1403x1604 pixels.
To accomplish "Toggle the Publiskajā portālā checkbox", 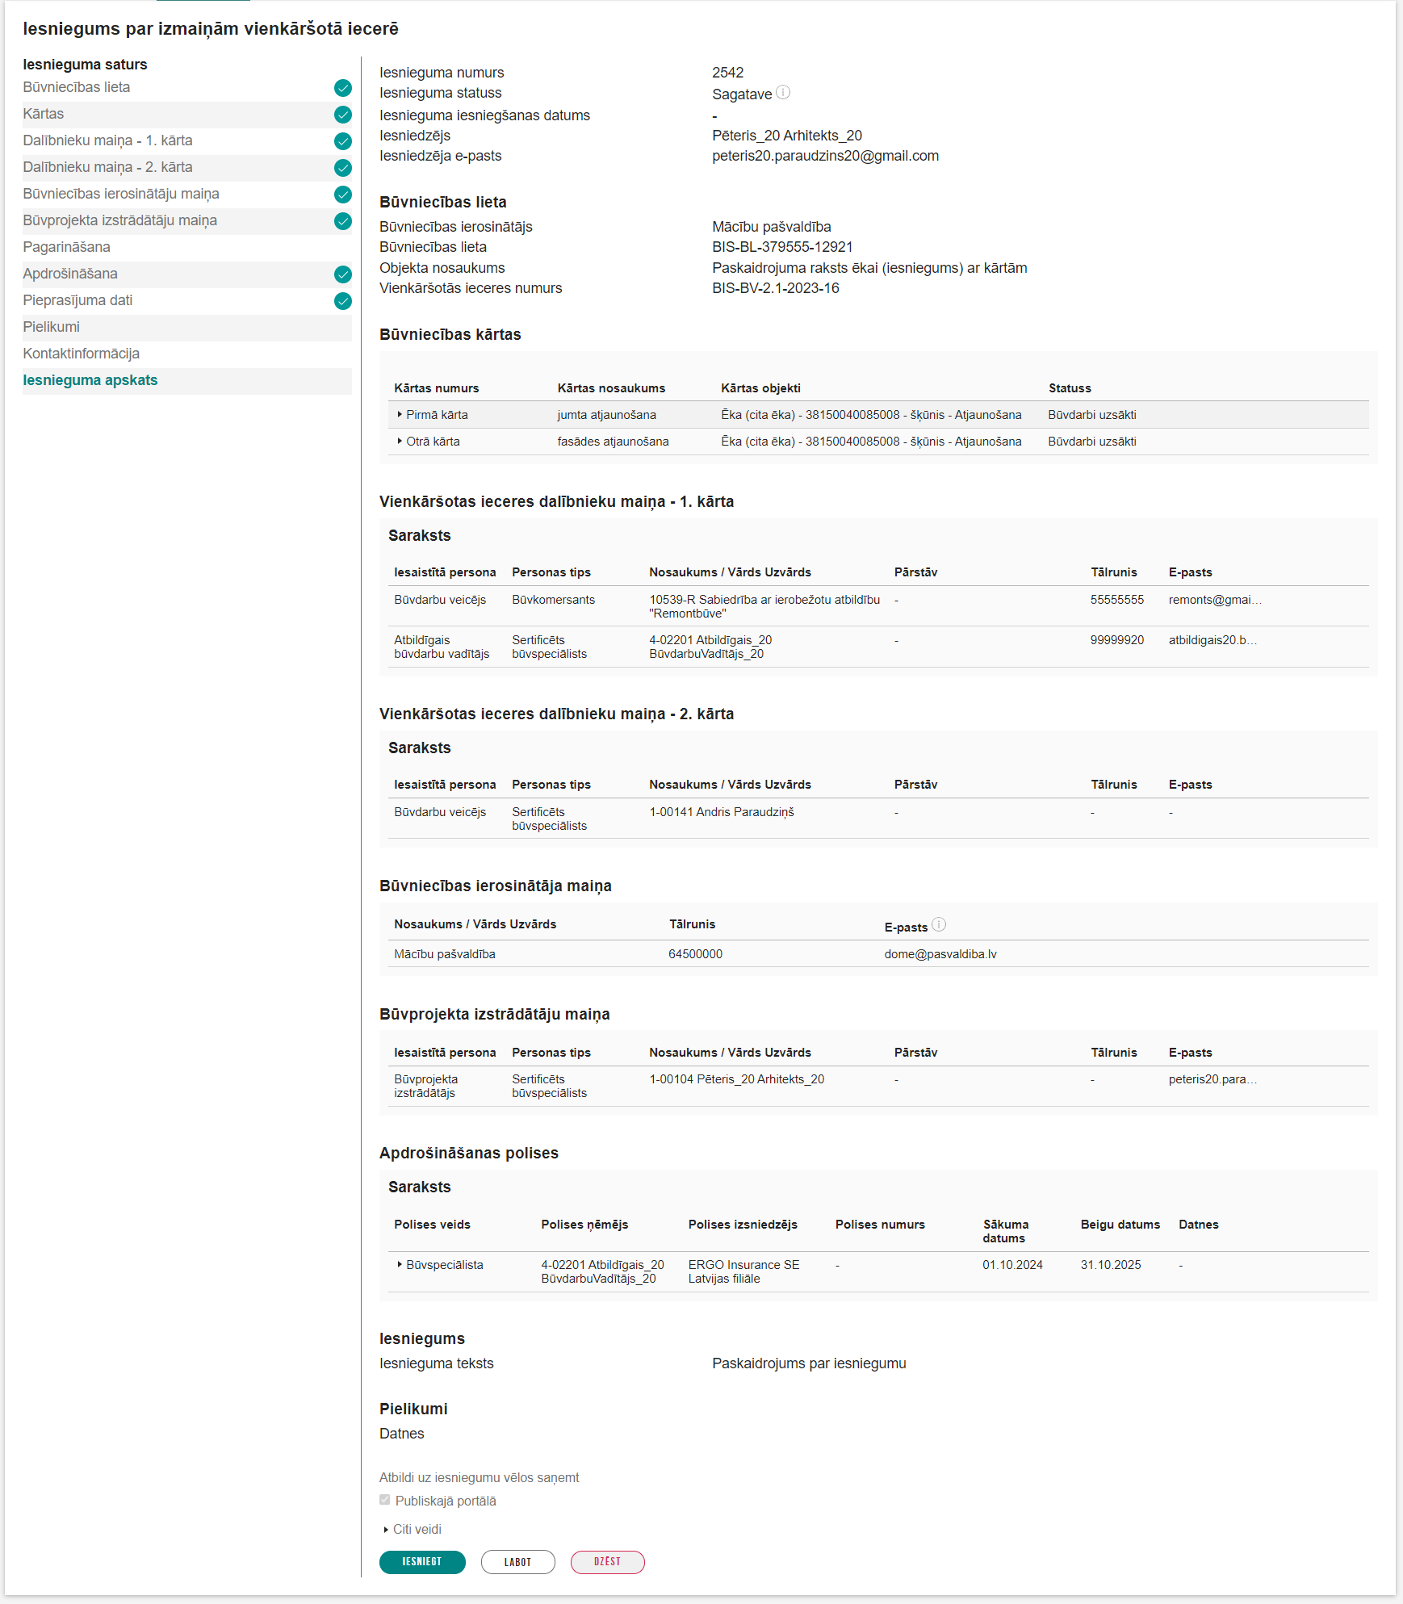I will tap(385, 1500).
